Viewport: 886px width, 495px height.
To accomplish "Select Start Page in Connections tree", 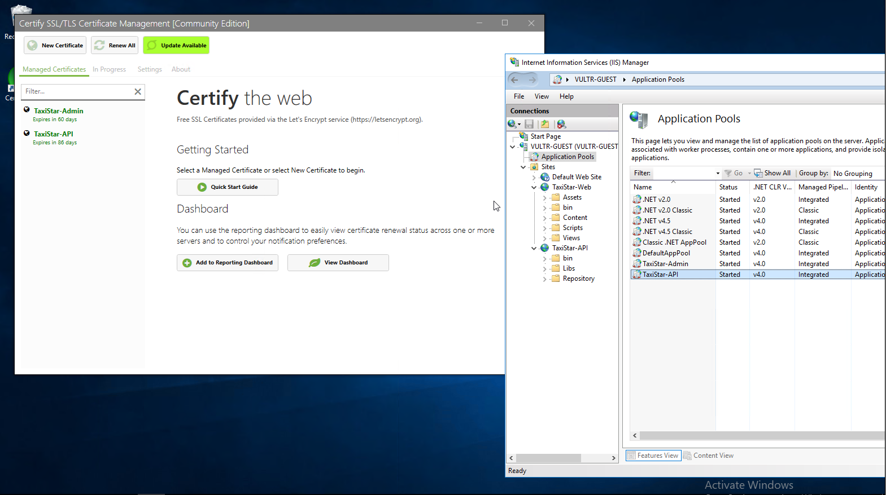I will 545,136.
